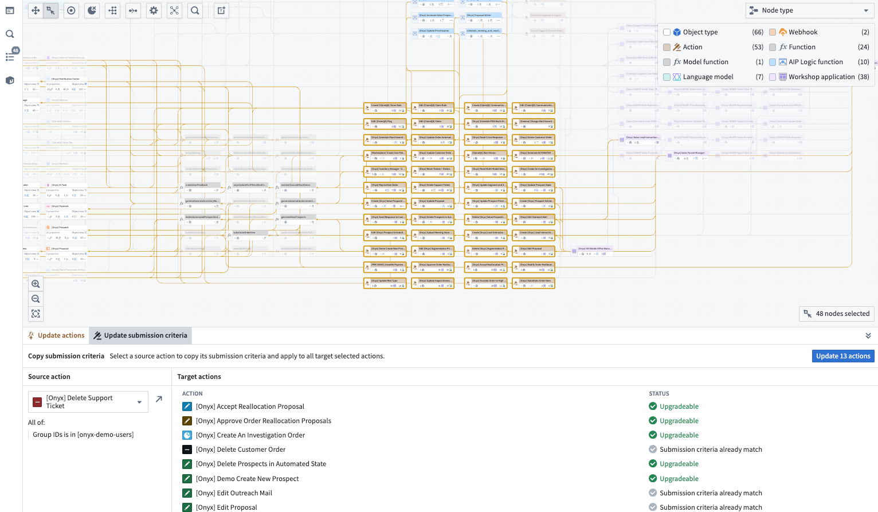Open the search magnifier in the toolbar
This screenshot has height=512, width=878.
[x=195, y=10]
